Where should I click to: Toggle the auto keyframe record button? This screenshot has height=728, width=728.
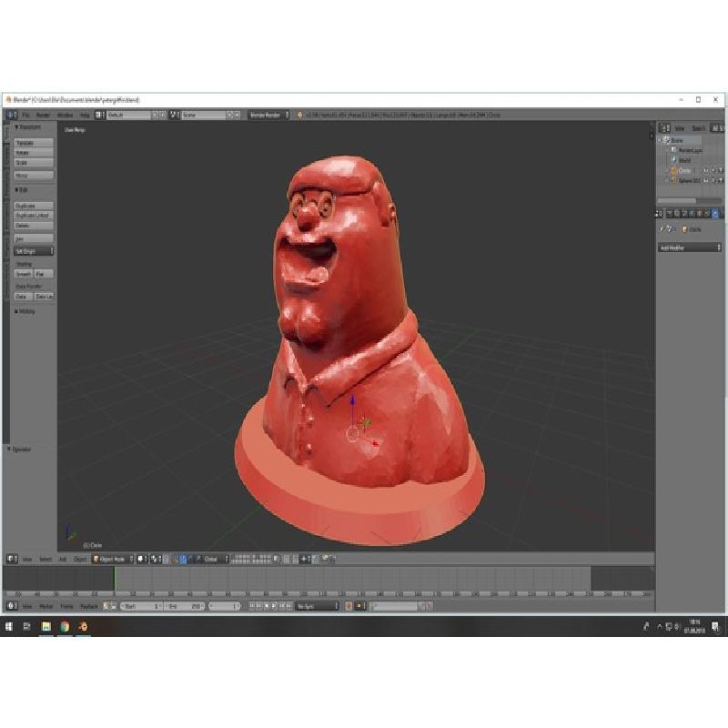click(349, 606)
